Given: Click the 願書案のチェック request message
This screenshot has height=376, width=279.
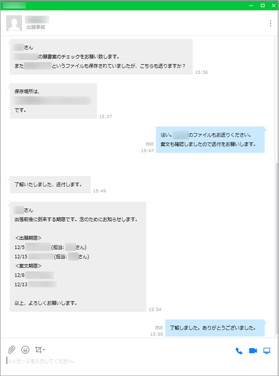Looking at the screenshot, I should (x=101, y=57).
